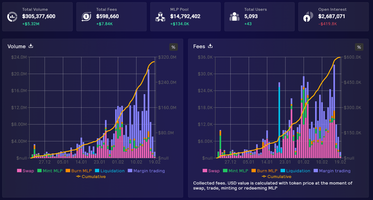The image size is (373, 200).
Task: Click the Total Volume chart icon
Action: coord(12,17)
